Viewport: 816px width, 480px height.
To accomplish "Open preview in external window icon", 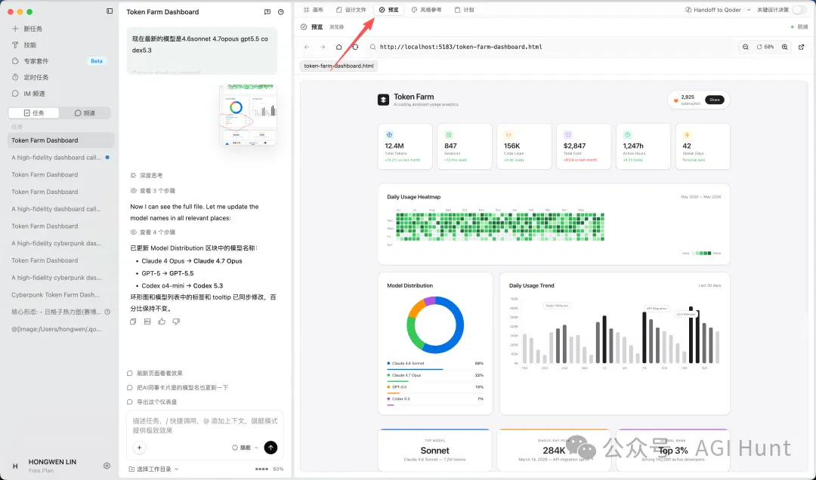I will click(x=802, y=47).
